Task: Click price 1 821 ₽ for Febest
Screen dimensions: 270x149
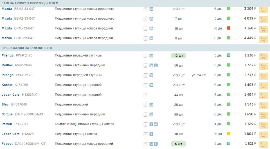Action: pos(251,144)
